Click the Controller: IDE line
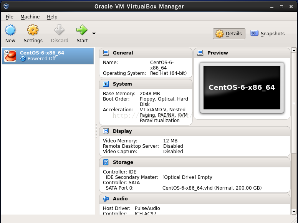The image size is (298, 223). [x=119, y=172]
